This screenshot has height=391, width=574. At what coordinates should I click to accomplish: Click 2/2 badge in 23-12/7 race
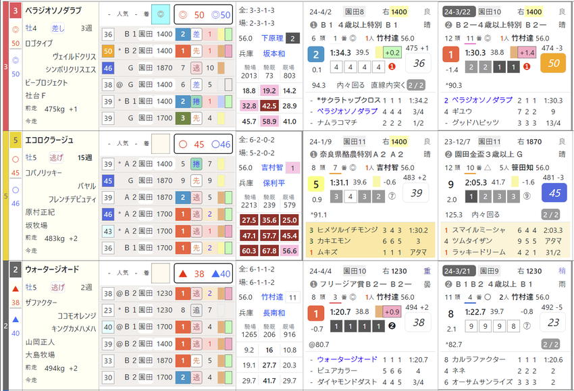click(550, 215)
